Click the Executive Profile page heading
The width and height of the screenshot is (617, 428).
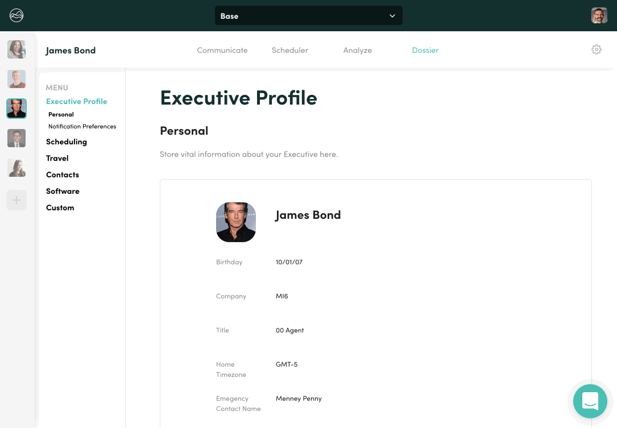click(x=238, y=98)
